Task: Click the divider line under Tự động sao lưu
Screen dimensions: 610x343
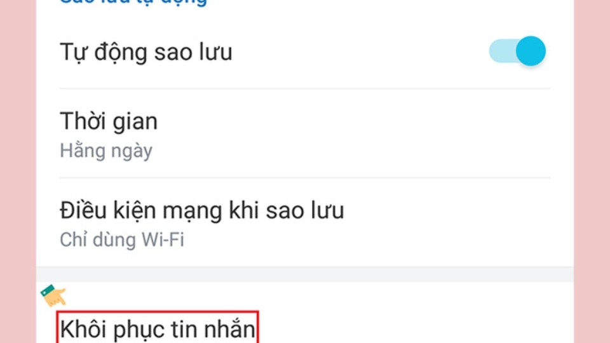Action: click(x=304, y=89)
